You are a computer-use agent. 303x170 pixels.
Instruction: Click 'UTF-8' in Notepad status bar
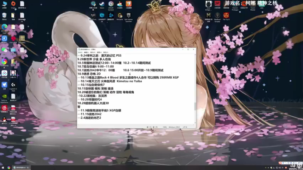pos(185,127)
